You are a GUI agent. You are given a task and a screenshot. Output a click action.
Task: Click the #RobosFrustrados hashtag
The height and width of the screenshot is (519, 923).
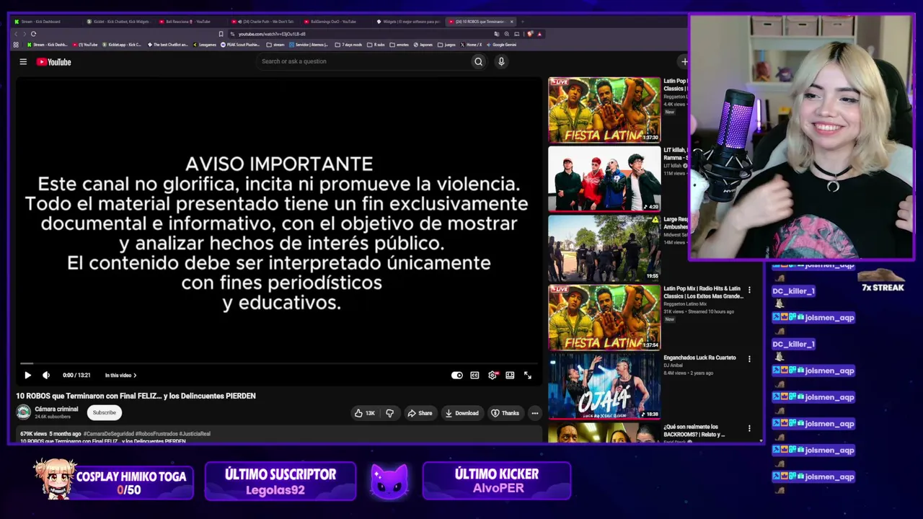[x=156, y=434]
